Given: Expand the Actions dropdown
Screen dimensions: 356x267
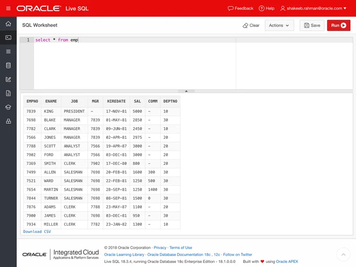Looking at the screenshot, I should (279, 26).
